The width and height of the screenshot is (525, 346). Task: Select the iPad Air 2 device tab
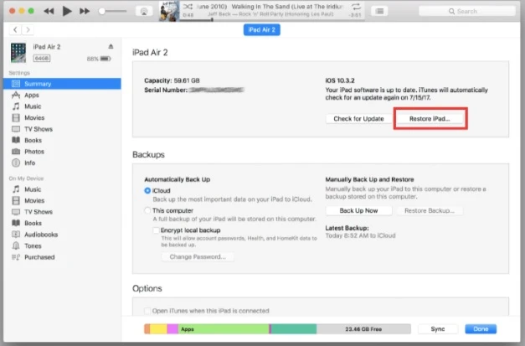click(x=262, y=30)
